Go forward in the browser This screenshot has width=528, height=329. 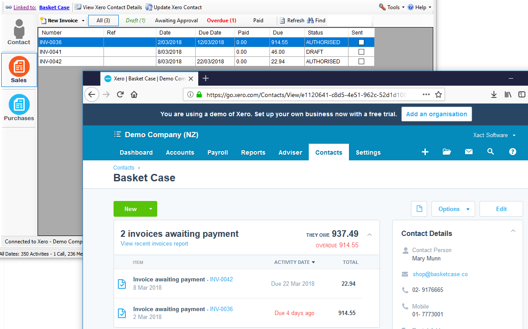point(106,94)
